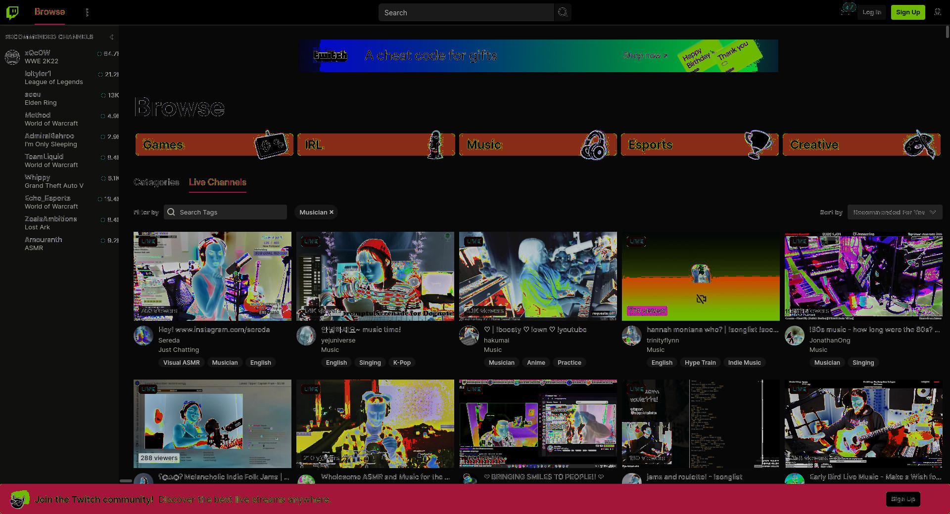Click Shop now in the ad banner
The image size is (950, 514).
(x=645, y=56)
